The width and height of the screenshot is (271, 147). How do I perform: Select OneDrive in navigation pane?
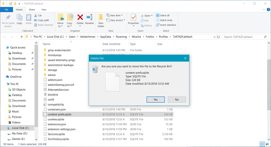pos(16,77)
